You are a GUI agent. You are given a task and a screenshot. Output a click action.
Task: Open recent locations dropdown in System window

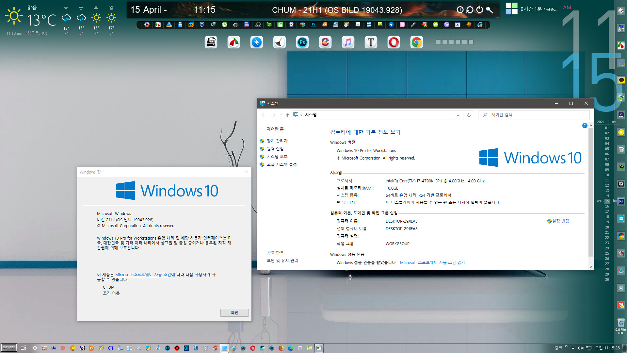pyautogui.click(x=281, y=115)
